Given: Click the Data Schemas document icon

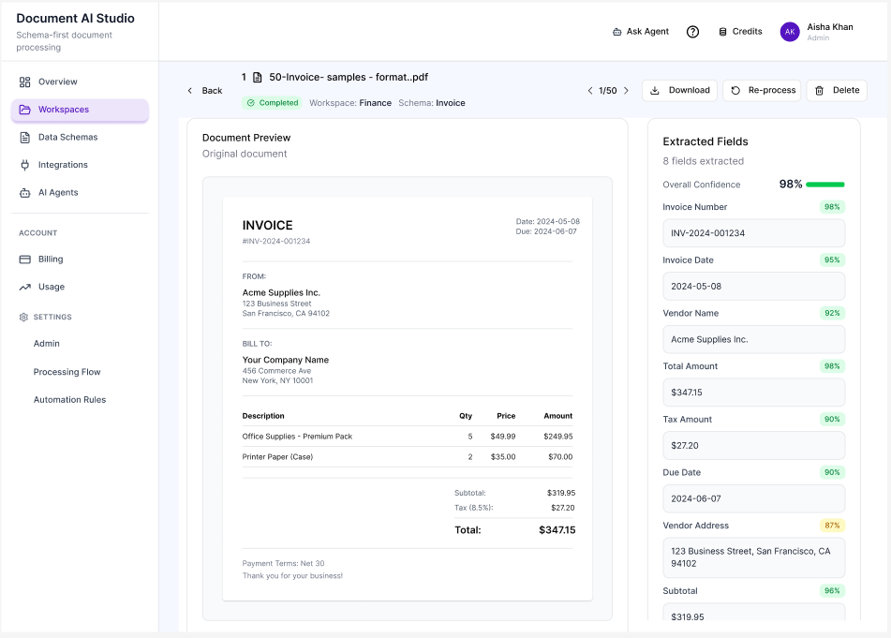Looking at the screenshot, I should [x=24, y=138].
